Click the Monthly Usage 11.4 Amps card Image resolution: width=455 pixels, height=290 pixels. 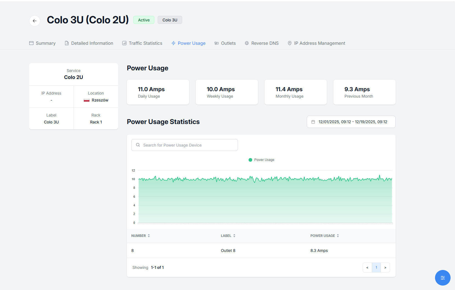[296, 92]
